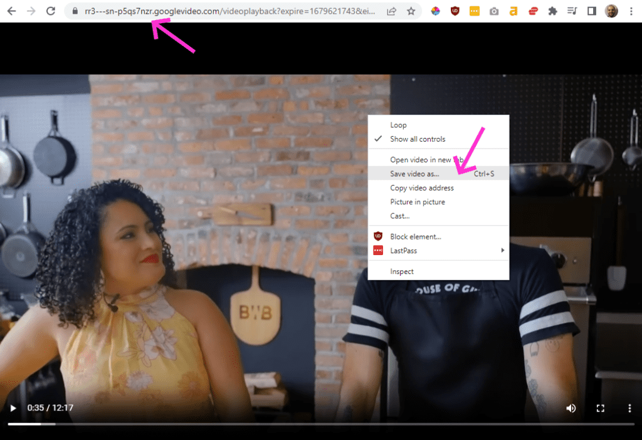This screenshot has height=440, width=642.
Task: Click the share page icon in address bar
Action: pos(391,11)
